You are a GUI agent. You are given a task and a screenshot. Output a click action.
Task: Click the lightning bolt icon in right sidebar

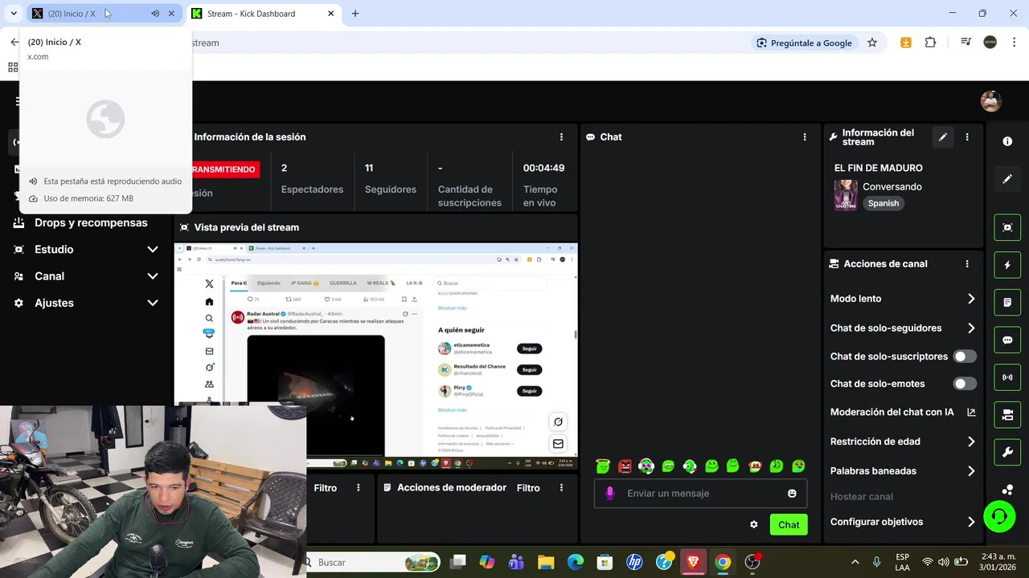point(1007,265)
